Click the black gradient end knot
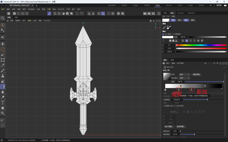 click(222, 90)
